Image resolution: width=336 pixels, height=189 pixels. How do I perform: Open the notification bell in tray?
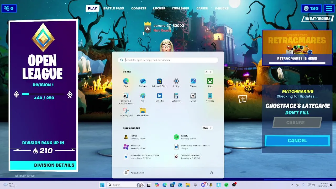(331, 185)
